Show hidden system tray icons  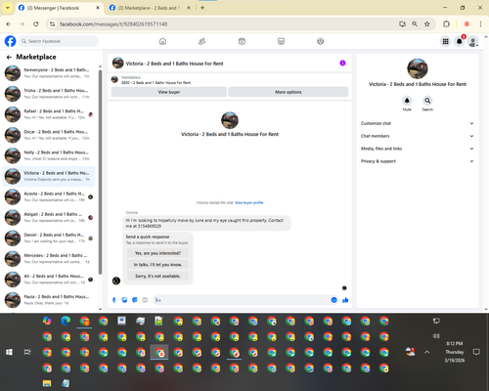pos(427,352)
